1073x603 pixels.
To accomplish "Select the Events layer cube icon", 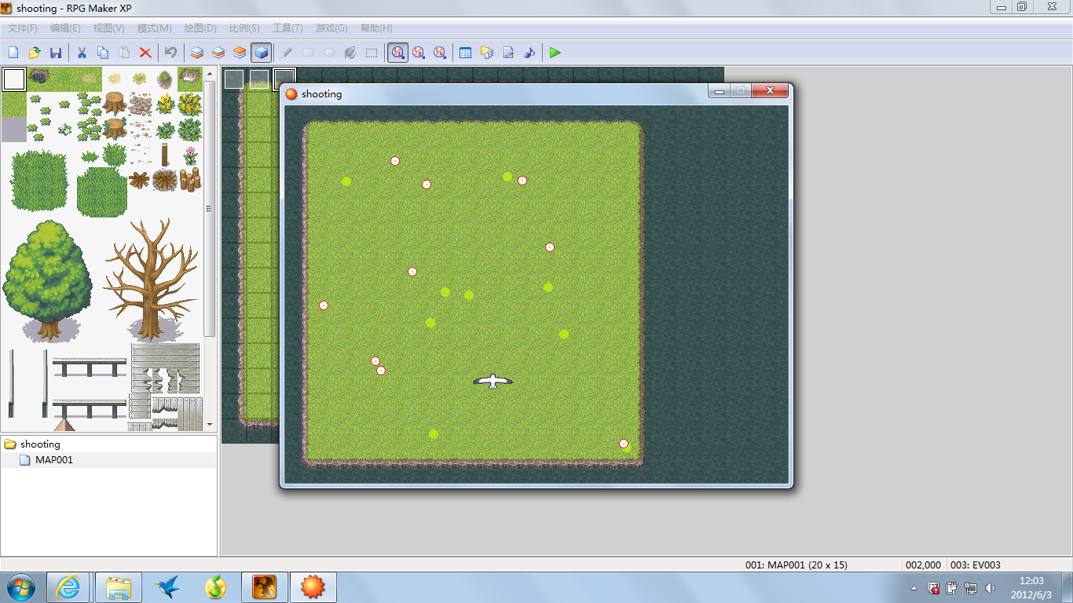I will [261, 53].
